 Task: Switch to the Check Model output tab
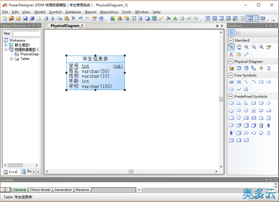point(40,190)
